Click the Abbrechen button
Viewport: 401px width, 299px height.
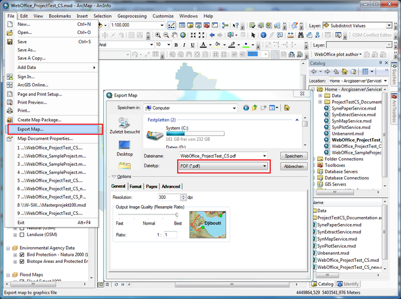[x=294, y=166]
